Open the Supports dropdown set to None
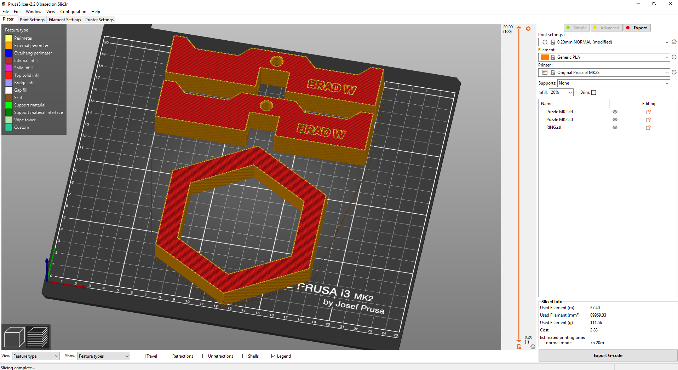The image size is (678, 370). pos(614,83)
